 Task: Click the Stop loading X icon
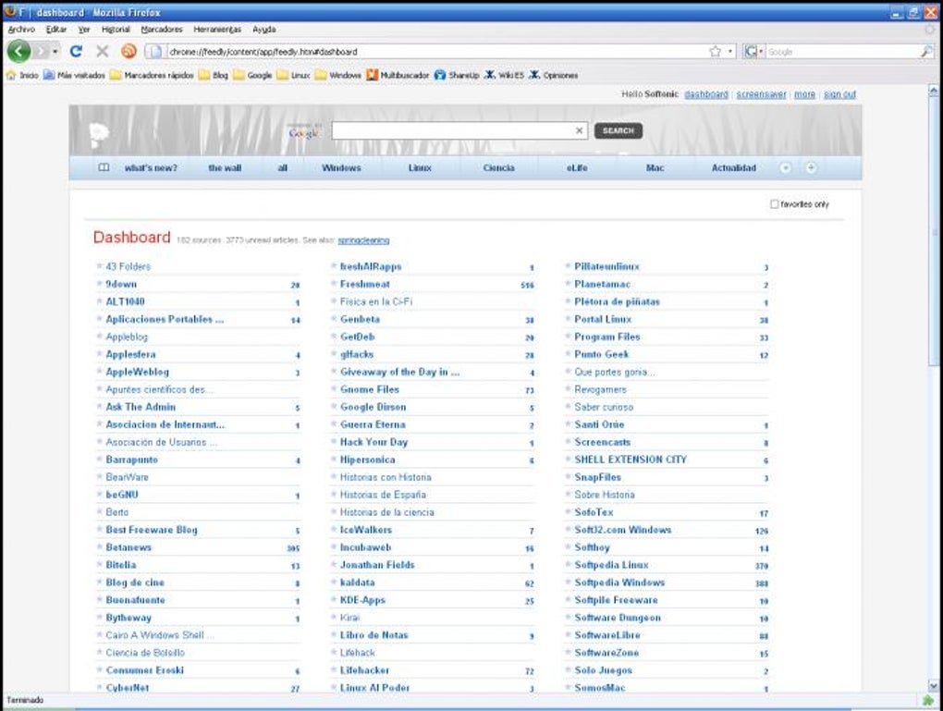click(103, 52)
